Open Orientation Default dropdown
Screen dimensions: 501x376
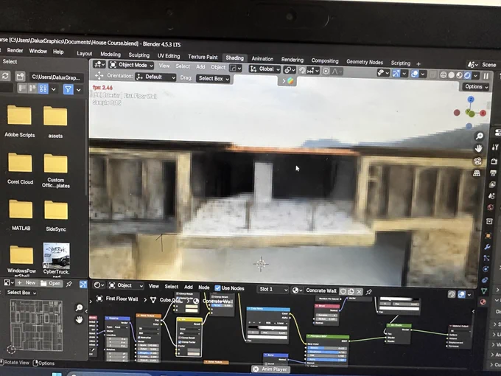[155, 77]
